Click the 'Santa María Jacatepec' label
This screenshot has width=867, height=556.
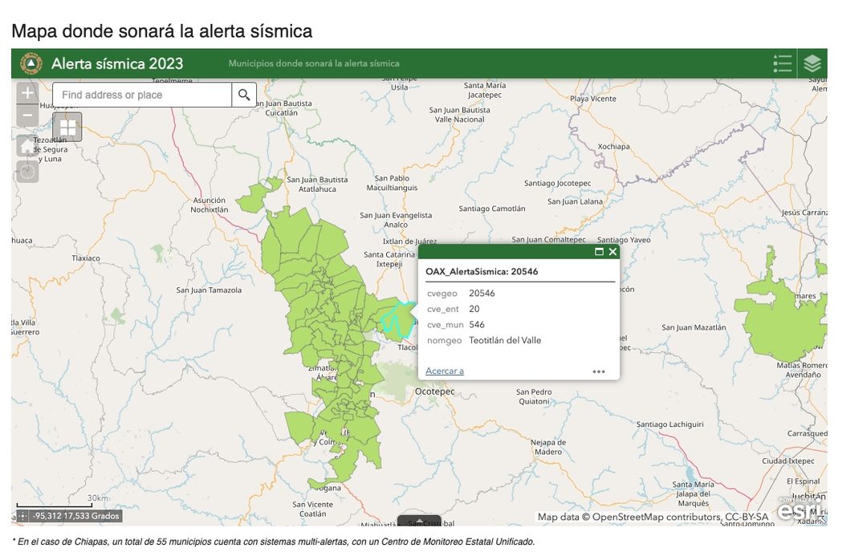point(485,90)
